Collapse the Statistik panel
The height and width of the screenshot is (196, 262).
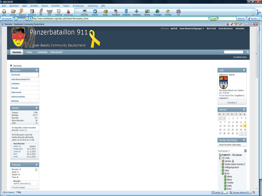coord(37,108)
